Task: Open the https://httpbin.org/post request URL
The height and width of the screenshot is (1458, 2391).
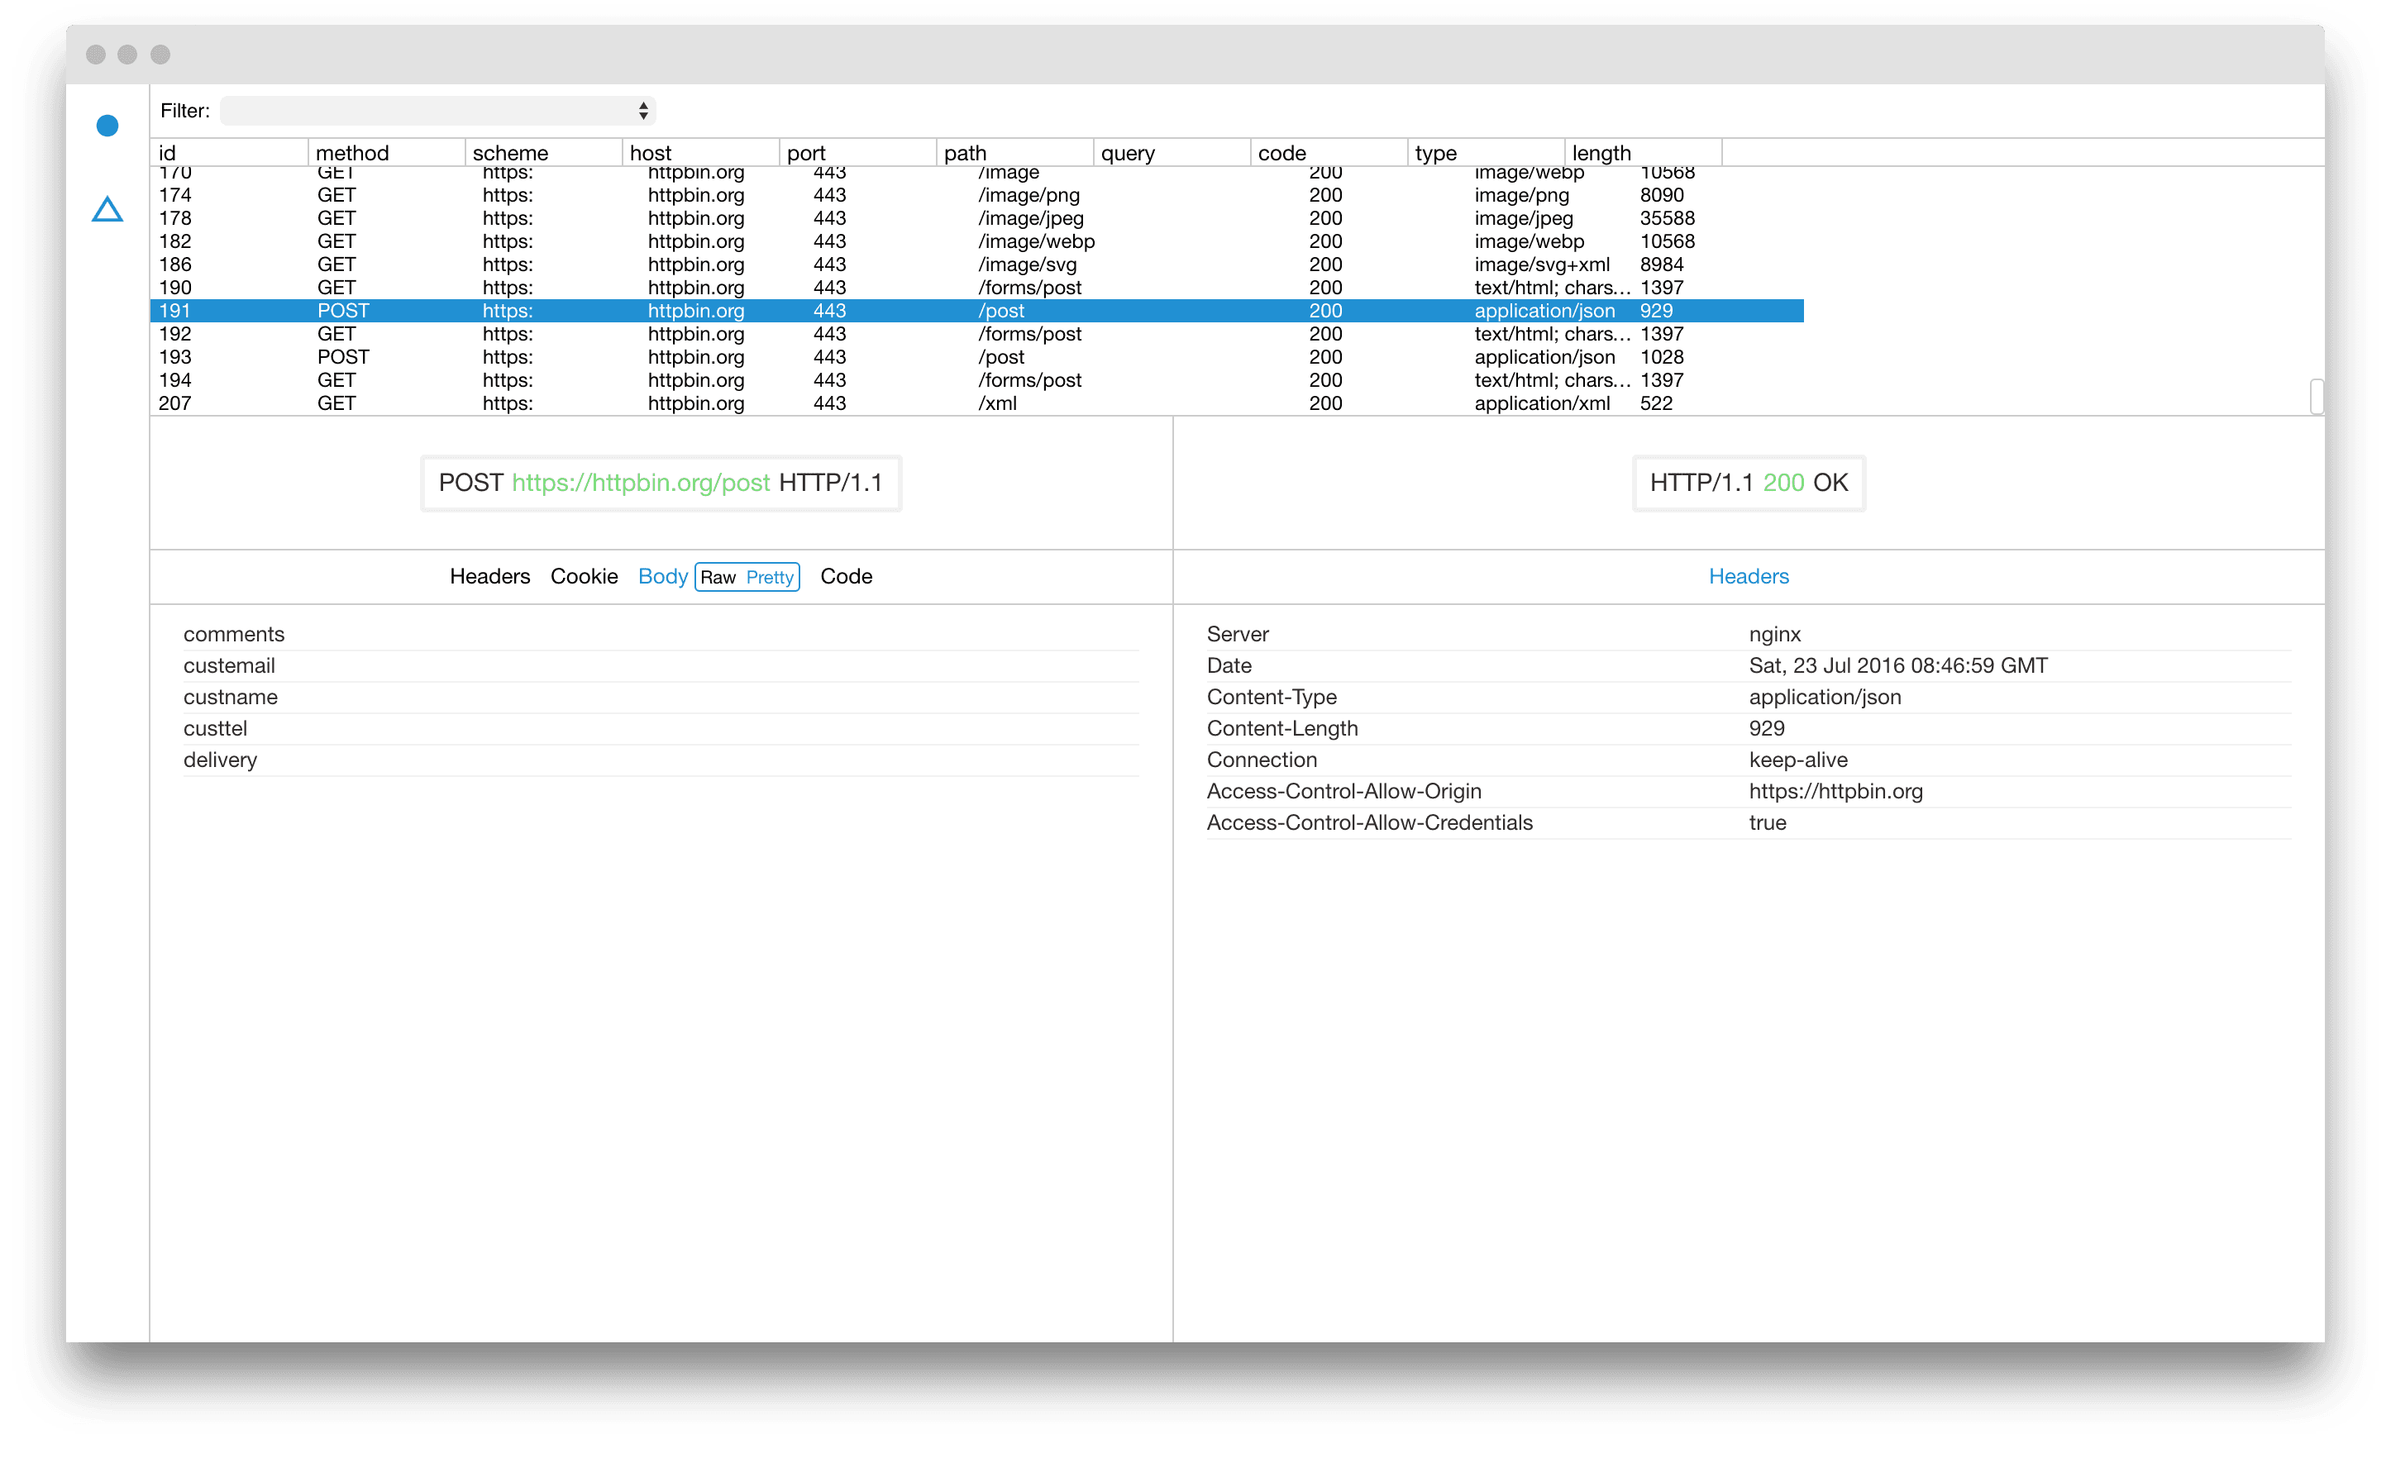Action: (x=641, y=482)
